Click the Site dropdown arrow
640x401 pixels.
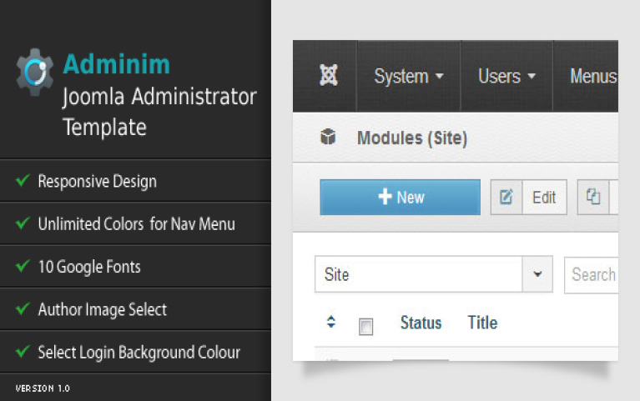[x=537, y=274]
